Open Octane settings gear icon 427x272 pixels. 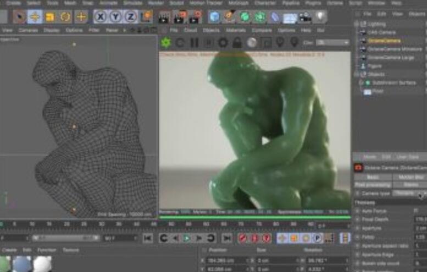click(x=223, y=43)
